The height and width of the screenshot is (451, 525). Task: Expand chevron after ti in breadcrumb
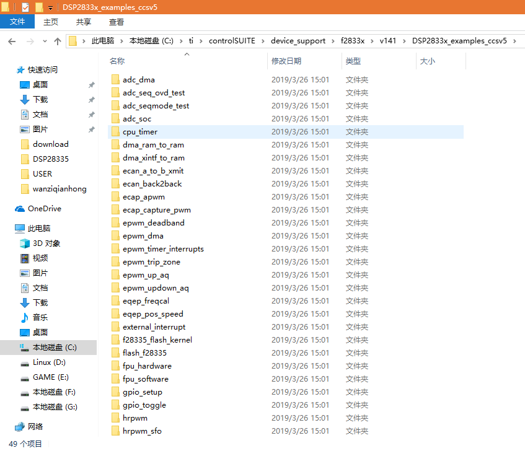201,41
